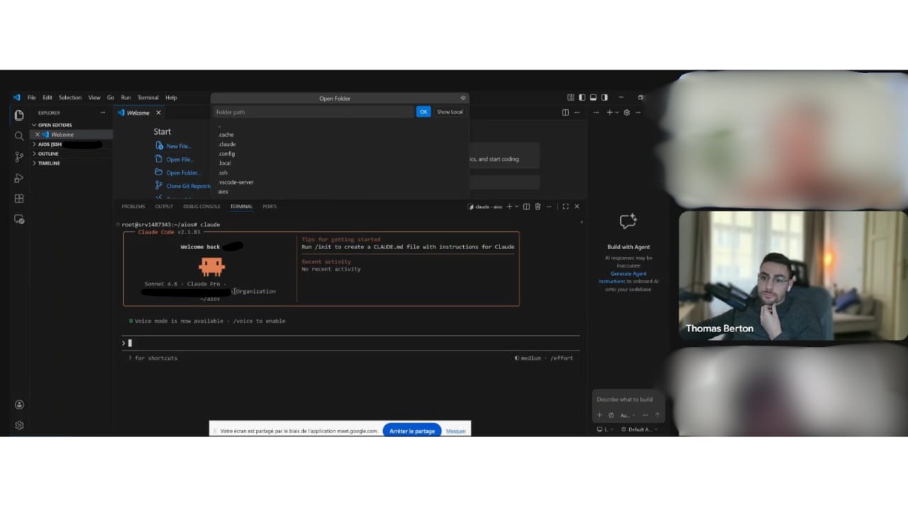Open the View menu

coord(94,97)
